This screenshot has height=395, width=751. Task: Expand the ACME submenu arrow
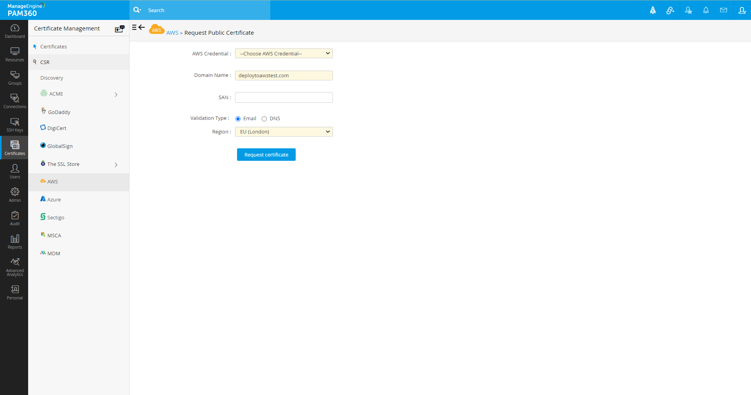point(116,94)
